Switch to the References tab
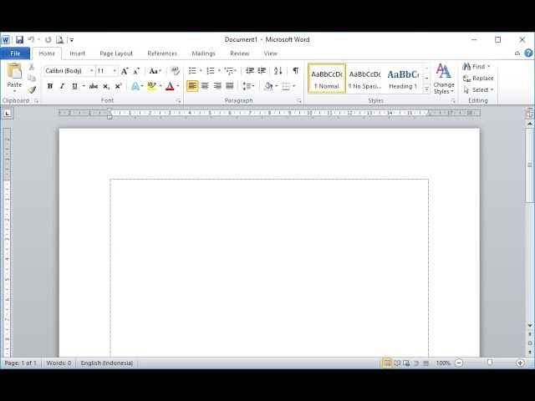535x401 pixels. [x=162, y=53]
